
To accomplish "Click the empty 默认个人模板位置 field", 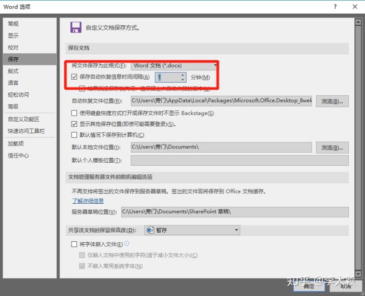I will (x=239, y=160).
